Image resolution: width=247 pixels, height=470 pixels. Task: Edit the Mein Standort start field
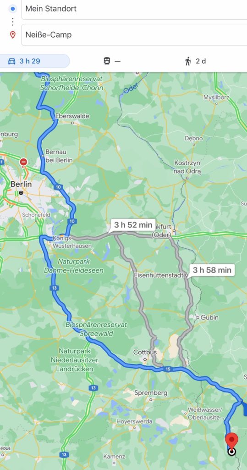134,9
